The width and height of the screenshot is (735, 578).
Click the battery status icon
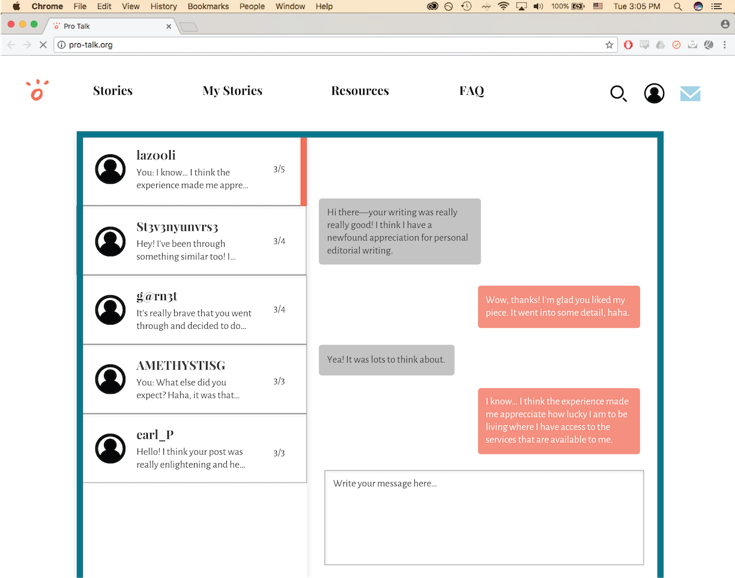pos(579,6)
